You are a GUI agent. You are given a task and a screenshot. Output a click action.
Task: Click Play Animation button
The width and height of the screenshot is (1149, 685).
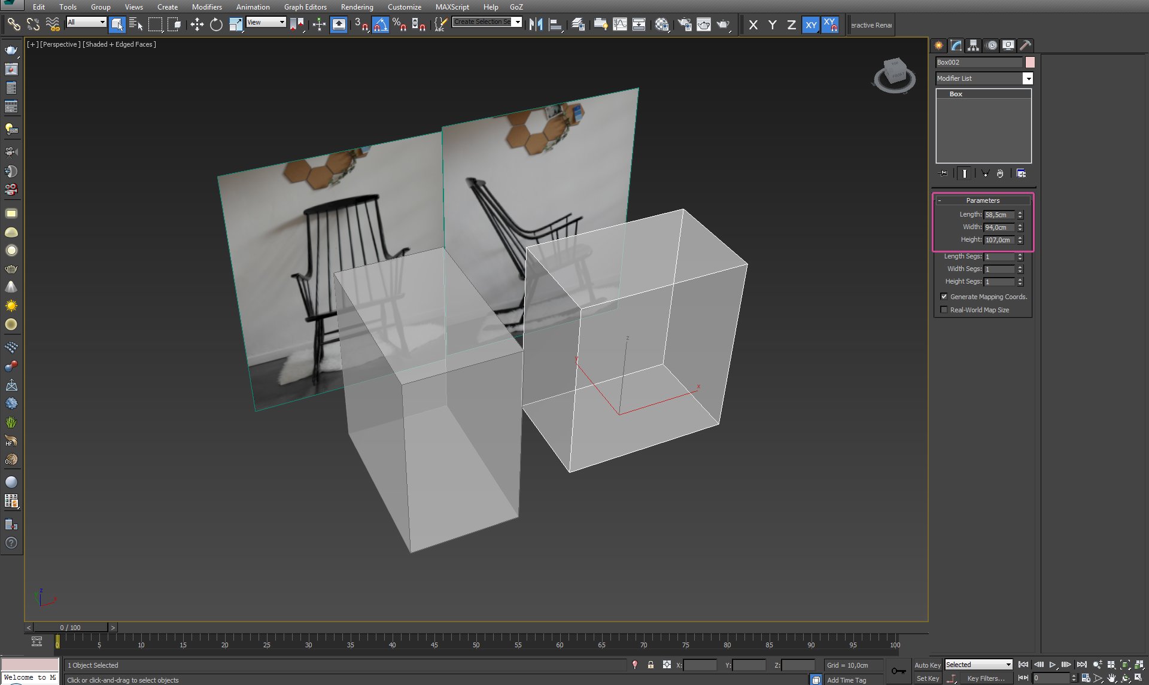point(1053,665)
